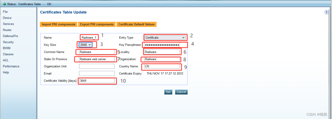Image resolution: width=332 pixels, height=119 pixels.
Task: Open the BWM menu
Action: pos(6,48)
